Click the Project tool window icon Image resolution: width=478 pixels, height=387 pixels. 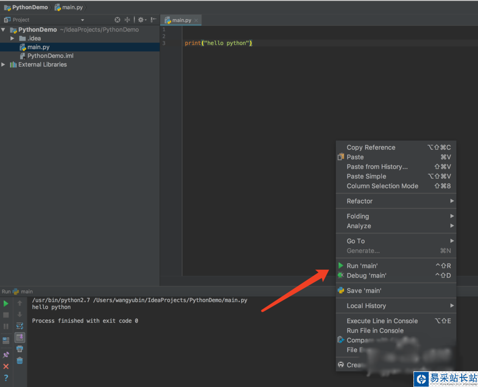7,20
